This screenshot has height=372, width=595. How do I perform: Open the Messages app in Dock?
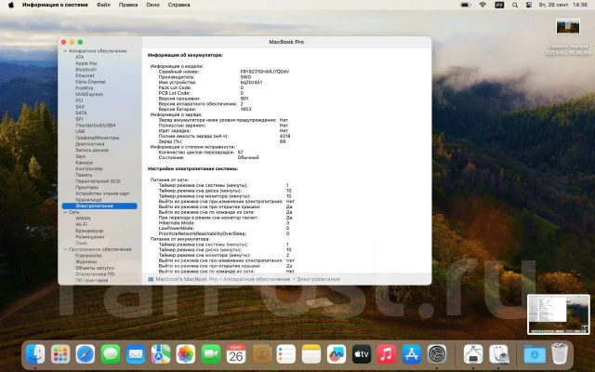(x=111, y=354)
